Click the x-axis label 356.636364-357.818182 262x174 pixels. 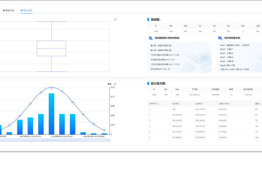pyautogui.click(x=94, y=136)
